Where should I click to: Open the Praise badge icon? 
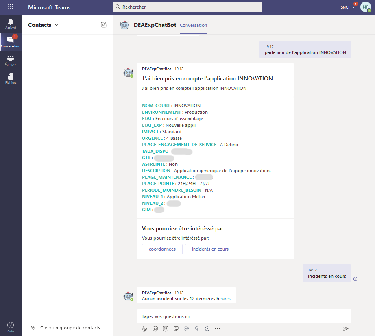[x=196, y=329]
